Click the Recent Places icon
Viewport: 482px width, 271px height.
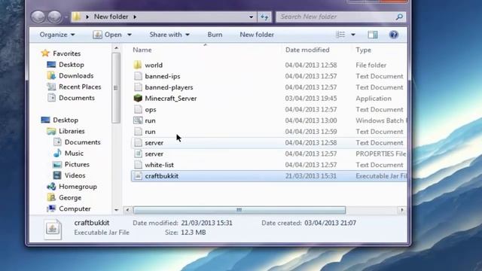pyautogui.click(x=51, y=87)
